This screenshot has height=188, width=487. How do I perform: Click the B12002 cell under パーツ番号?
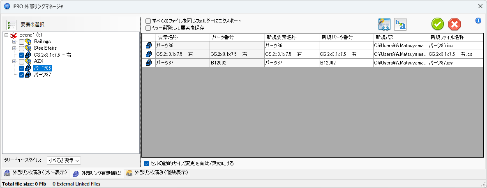click(x=237, y=63)
